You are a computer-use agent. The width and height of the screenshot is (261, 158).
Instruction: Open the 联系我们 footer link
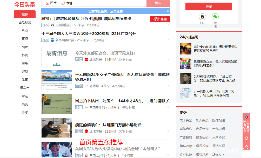[x=202, y=138]
